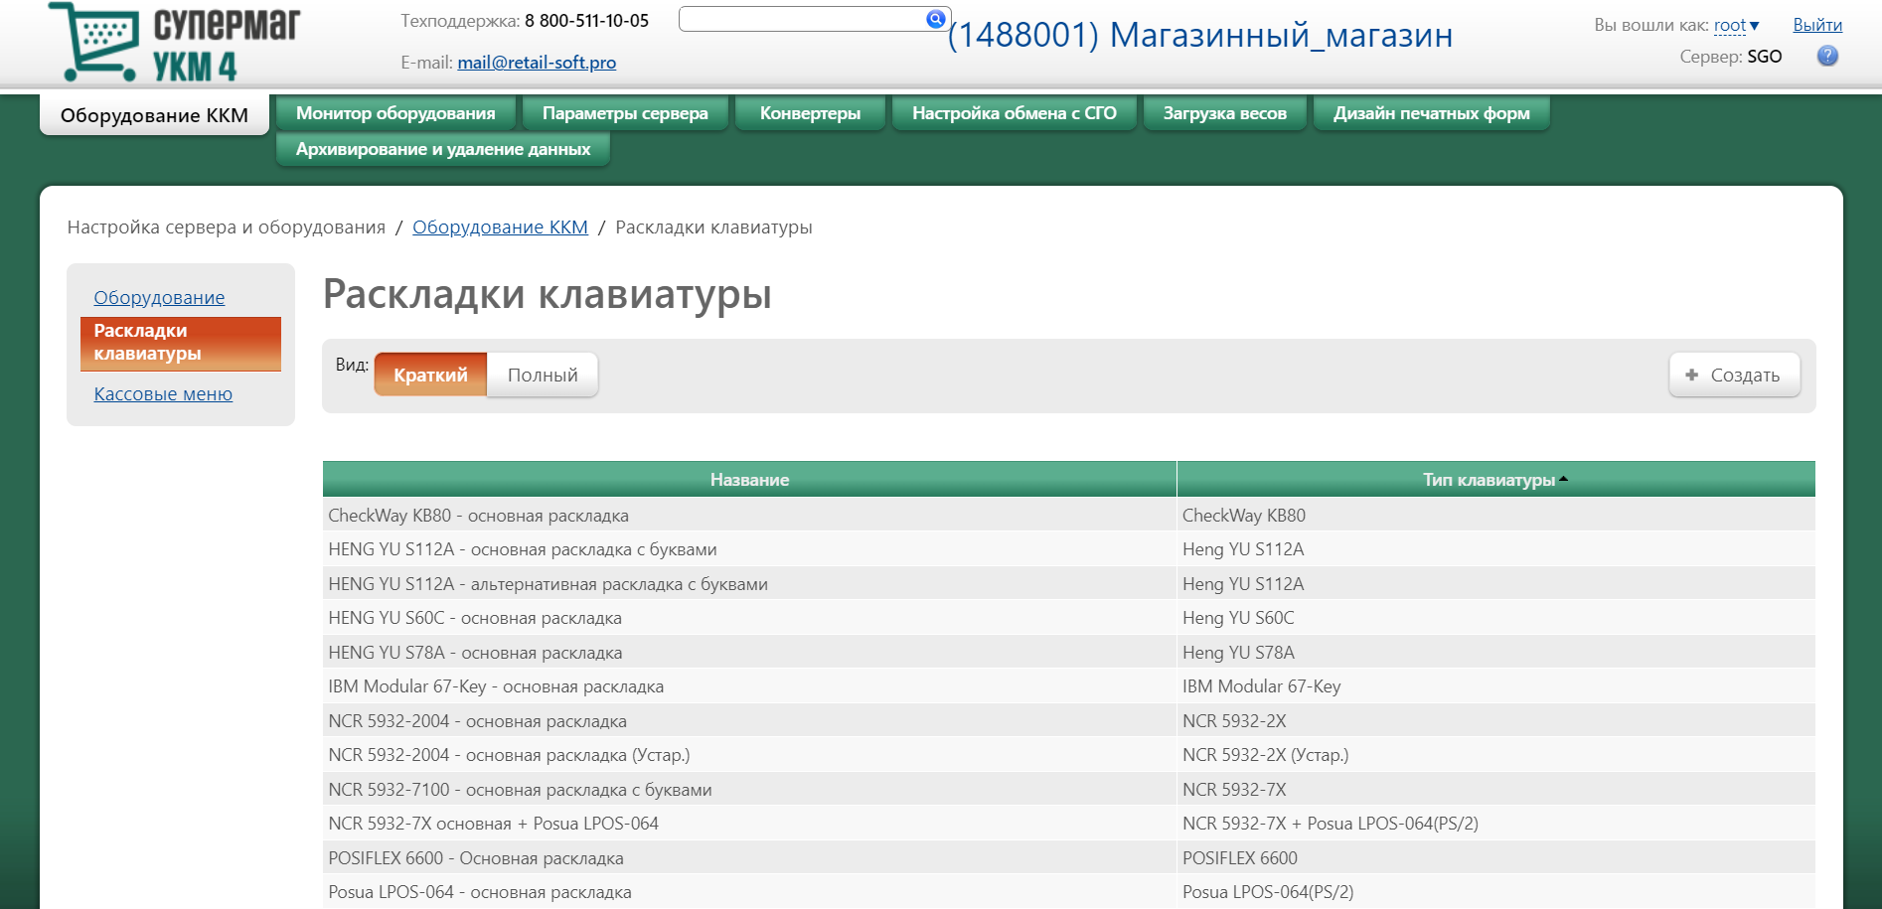This screenshot has width=1882, height=909.
Task: Click the blue search magnifier icon
Action: coord(935,19)
